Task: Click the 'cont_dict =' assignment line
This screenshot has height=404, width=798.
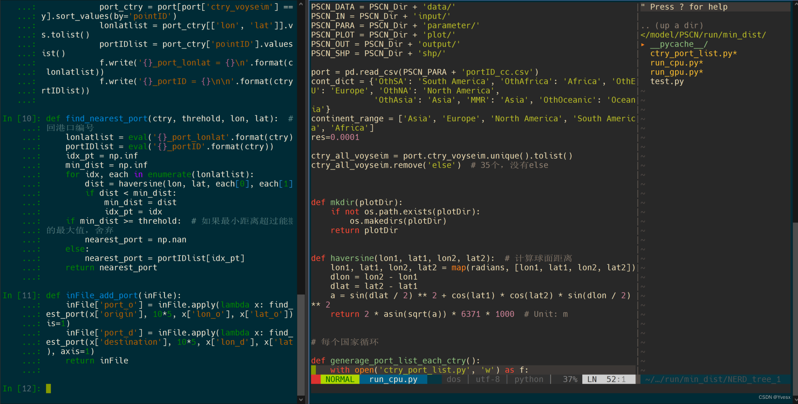Action: point(473,95)
